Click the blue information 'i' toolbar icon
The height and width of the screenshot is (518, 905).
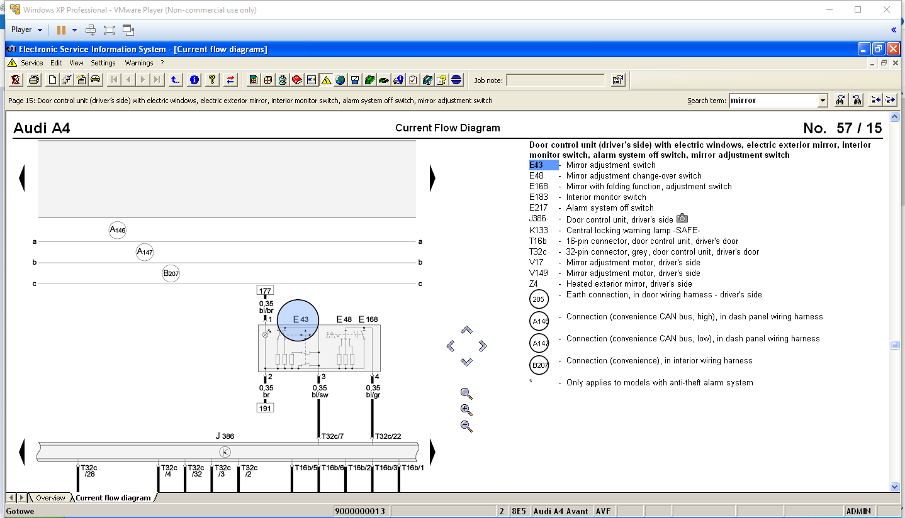pos(194,80)
